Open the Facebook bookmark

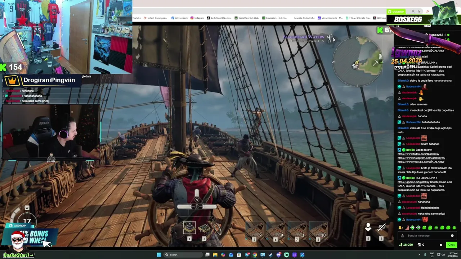click(179, 18)
